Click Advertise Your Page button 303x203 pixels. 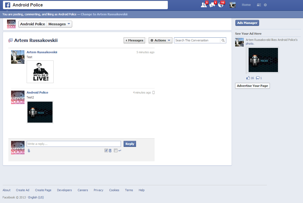252,86
